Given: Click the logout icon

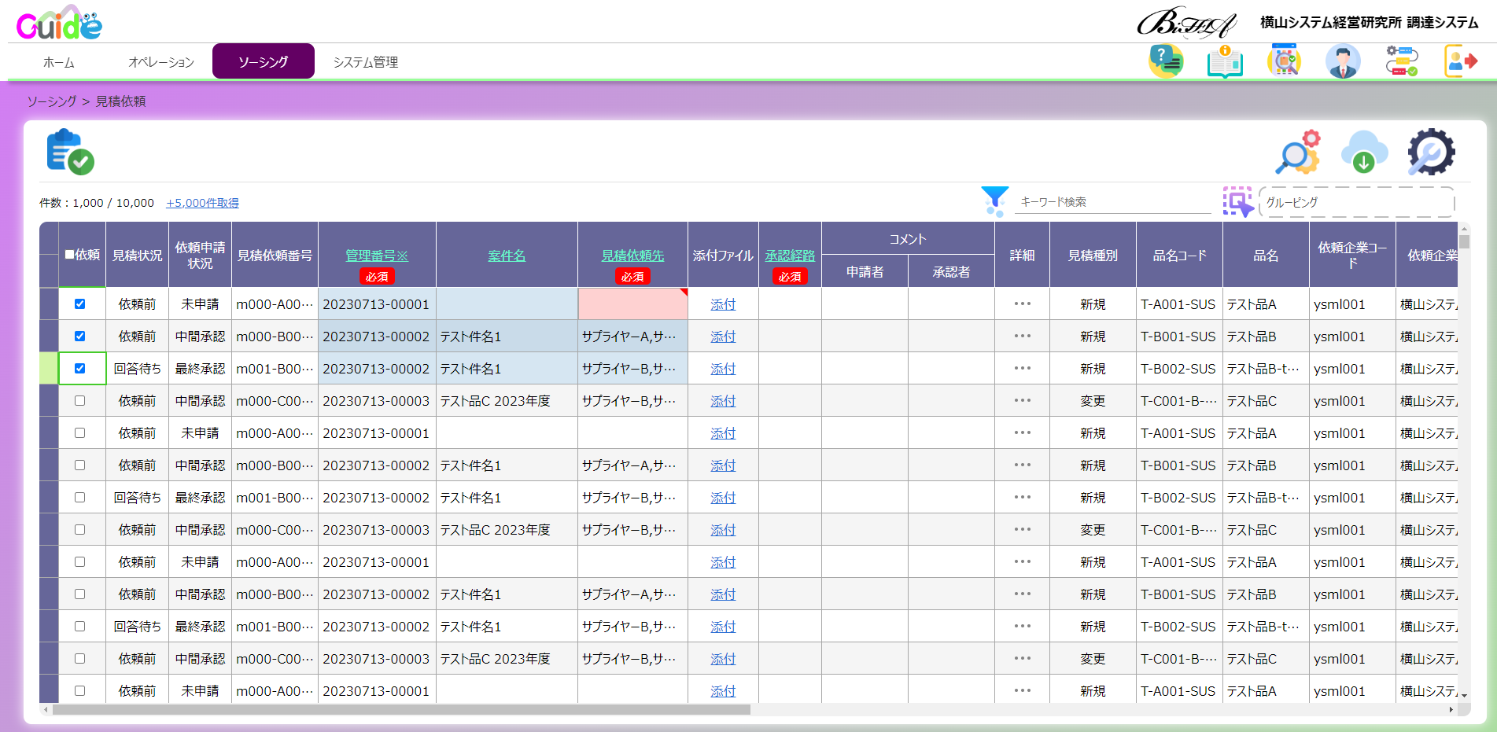Looking at the screenshot, I should point(1461,61).
